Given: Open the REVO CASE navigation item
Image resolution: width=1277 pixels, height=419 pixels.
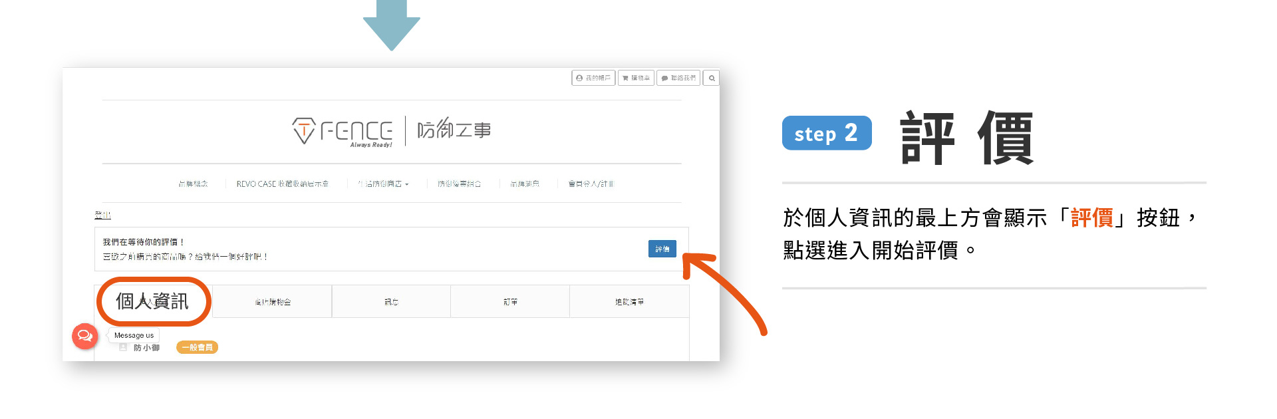Looking at the screenshot, I should 282,184.
